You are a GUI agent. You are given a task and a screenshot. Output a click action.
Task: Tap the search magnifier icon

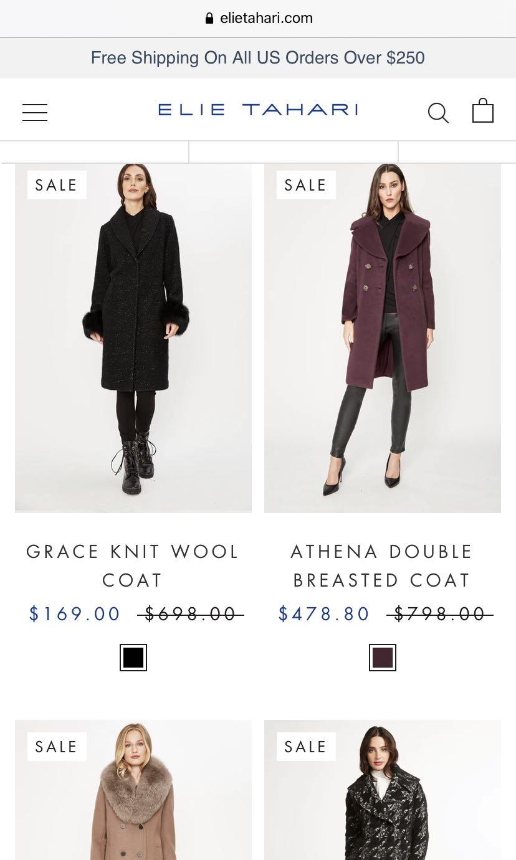click(438, 113)
